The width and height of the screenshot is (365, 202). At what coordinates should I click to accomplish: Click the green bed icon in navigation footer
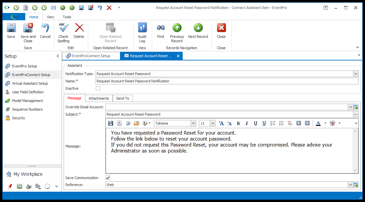20,186
